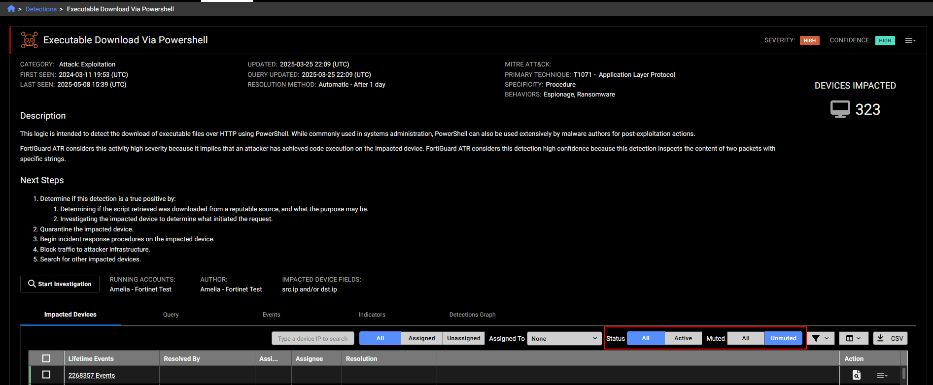Click the Assignee column header

click(316, 358)
